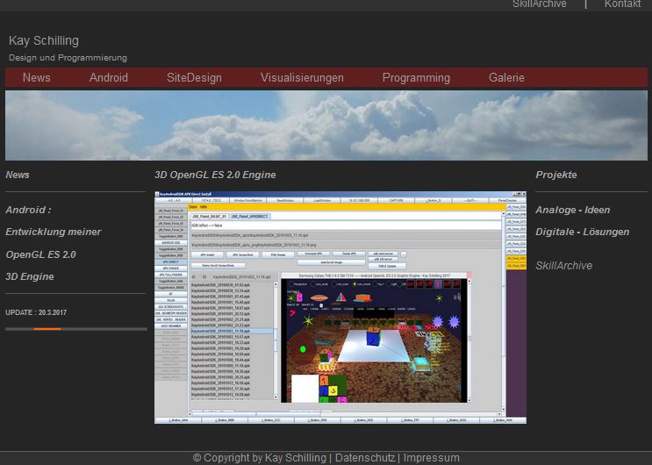
Task: Select Android in the navigation bar
Action: tap(109, 77)
